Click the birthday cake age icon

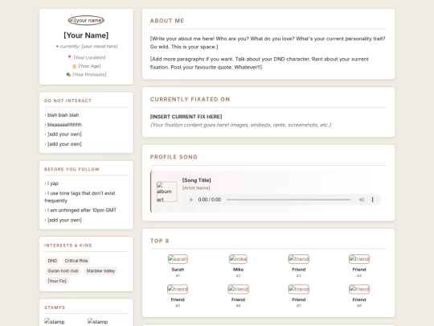(x=74, y=66)
